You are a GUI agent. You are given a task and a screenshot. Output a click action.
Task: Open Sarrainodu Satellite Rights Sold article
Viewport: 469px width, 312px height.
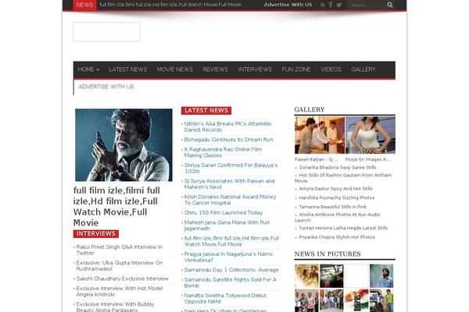230,282
